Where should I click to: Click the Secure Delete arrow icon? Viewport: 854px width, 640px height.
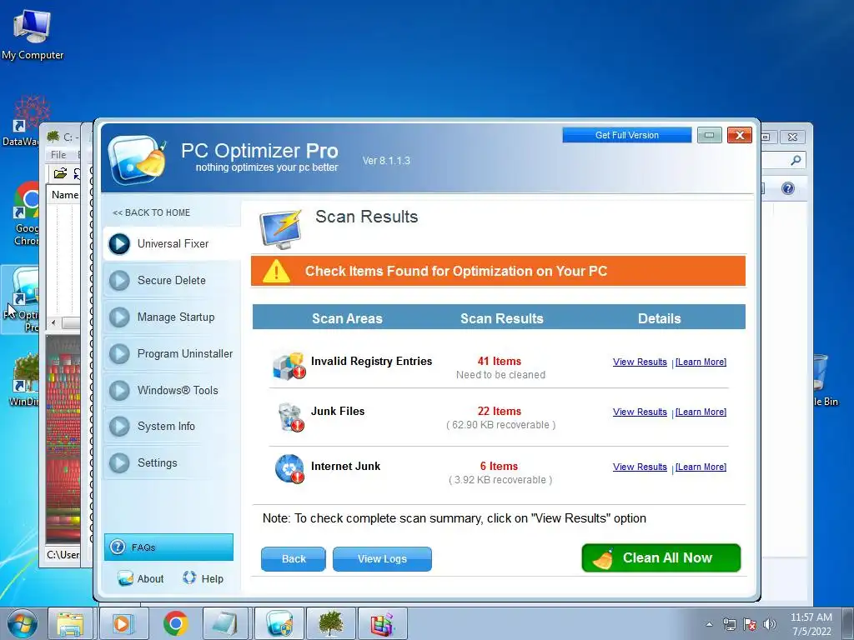pos(119,281)
